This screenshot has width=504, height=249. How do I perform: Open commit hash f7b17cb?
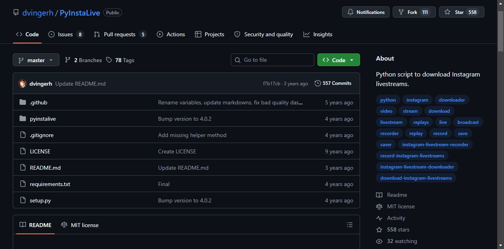click(x=271, y=84)
